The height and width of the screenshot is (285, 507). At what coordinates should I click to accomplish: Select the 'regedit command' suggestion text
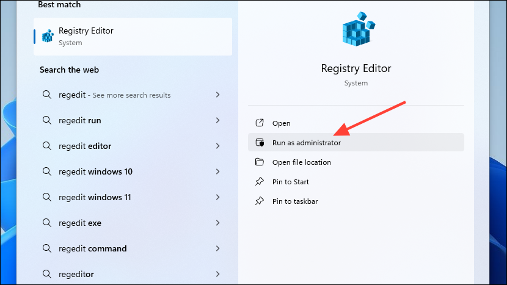click(92, 248)
